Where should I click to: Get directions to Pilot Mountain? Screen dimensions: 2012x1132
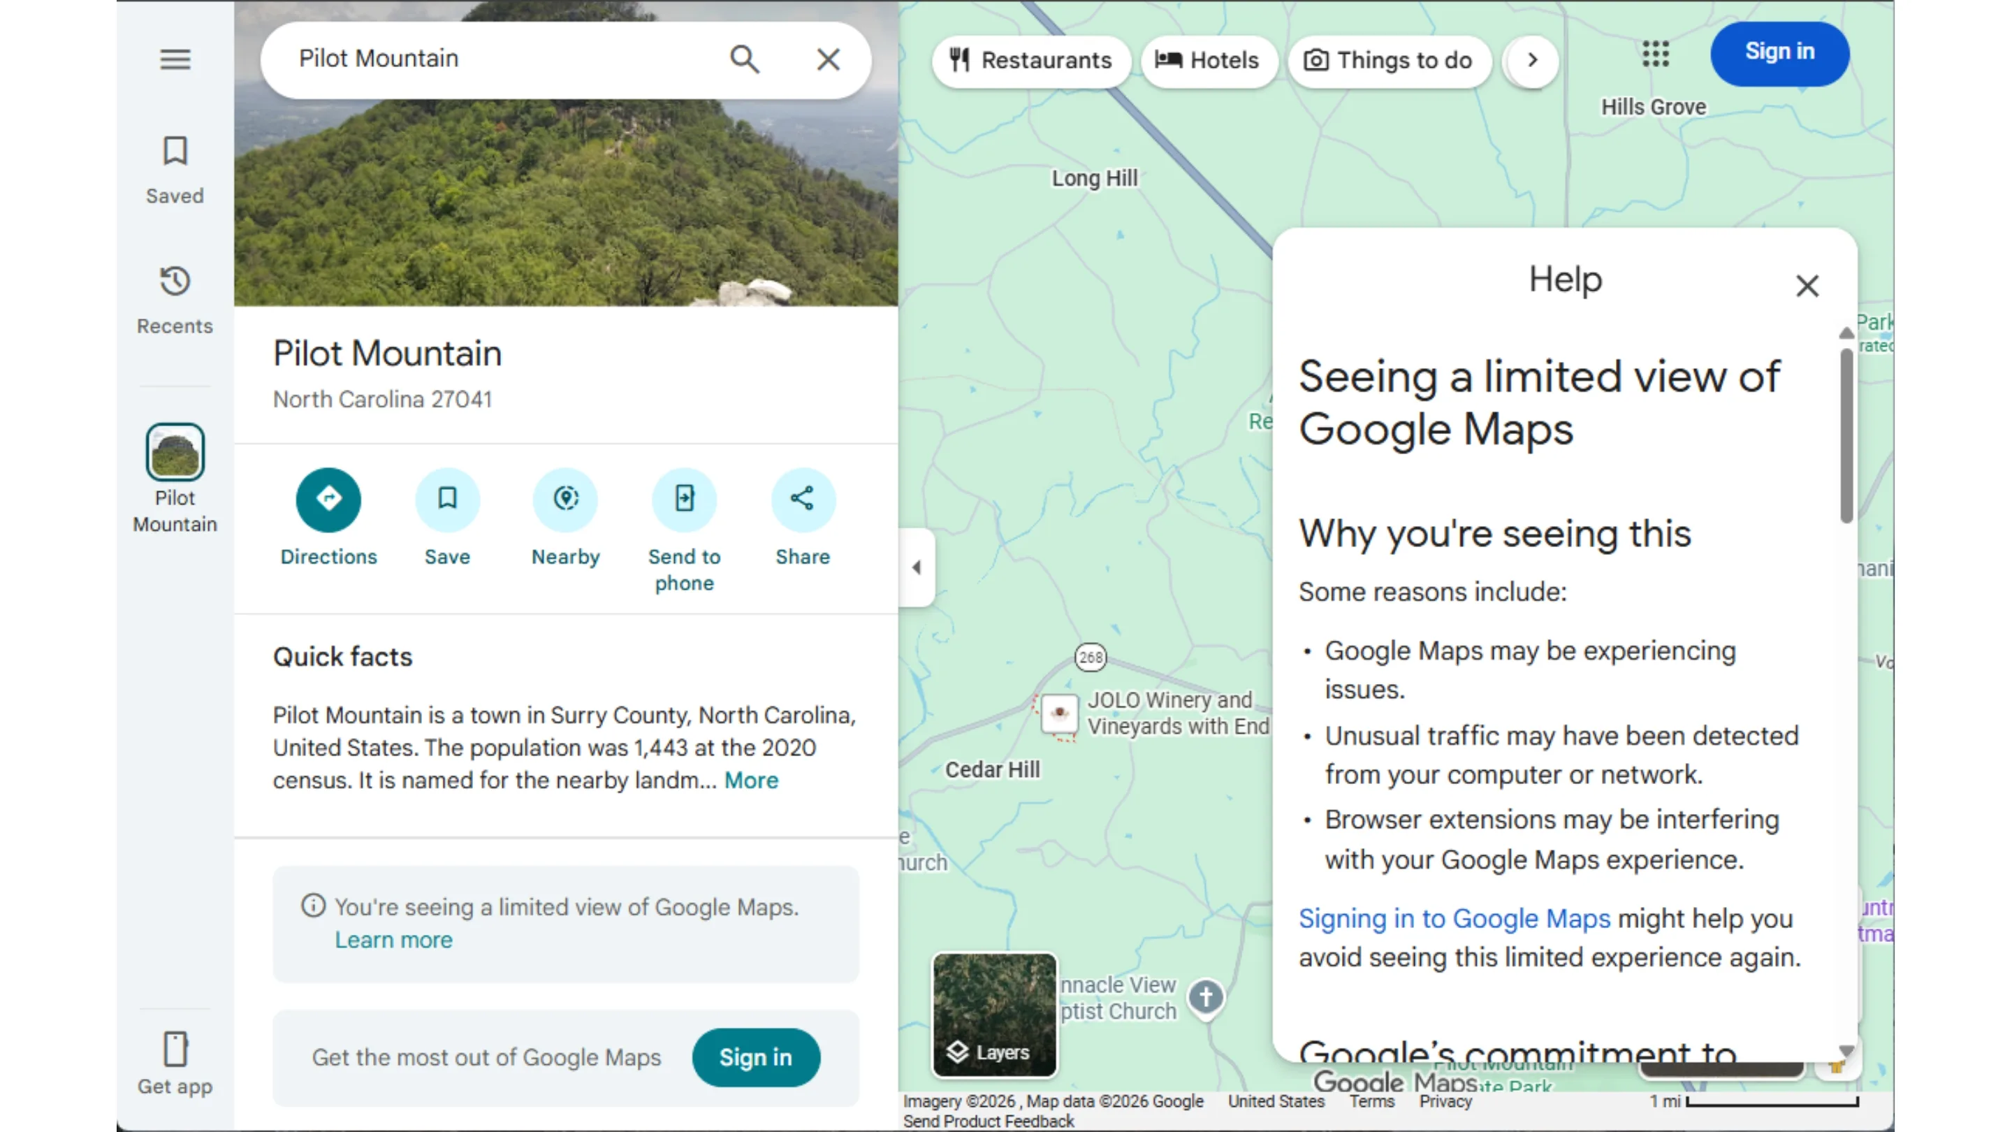[328, 500]
